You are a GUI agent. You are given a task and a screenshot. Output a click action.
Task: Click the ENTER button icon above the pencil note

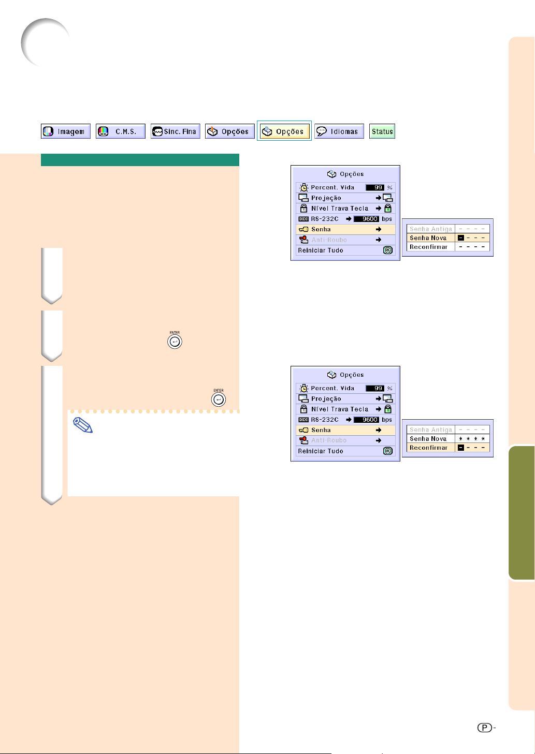[x=219, y=400]
